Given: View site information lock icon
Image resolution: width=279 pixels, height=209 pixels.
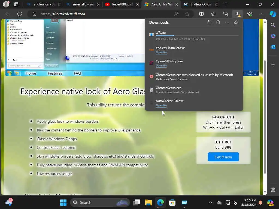Looking at the screenshot, I should (34, 14).
